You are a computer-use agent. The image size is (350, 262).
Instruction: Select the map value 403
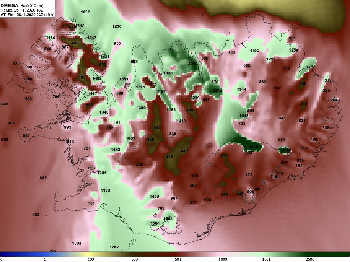75,43
